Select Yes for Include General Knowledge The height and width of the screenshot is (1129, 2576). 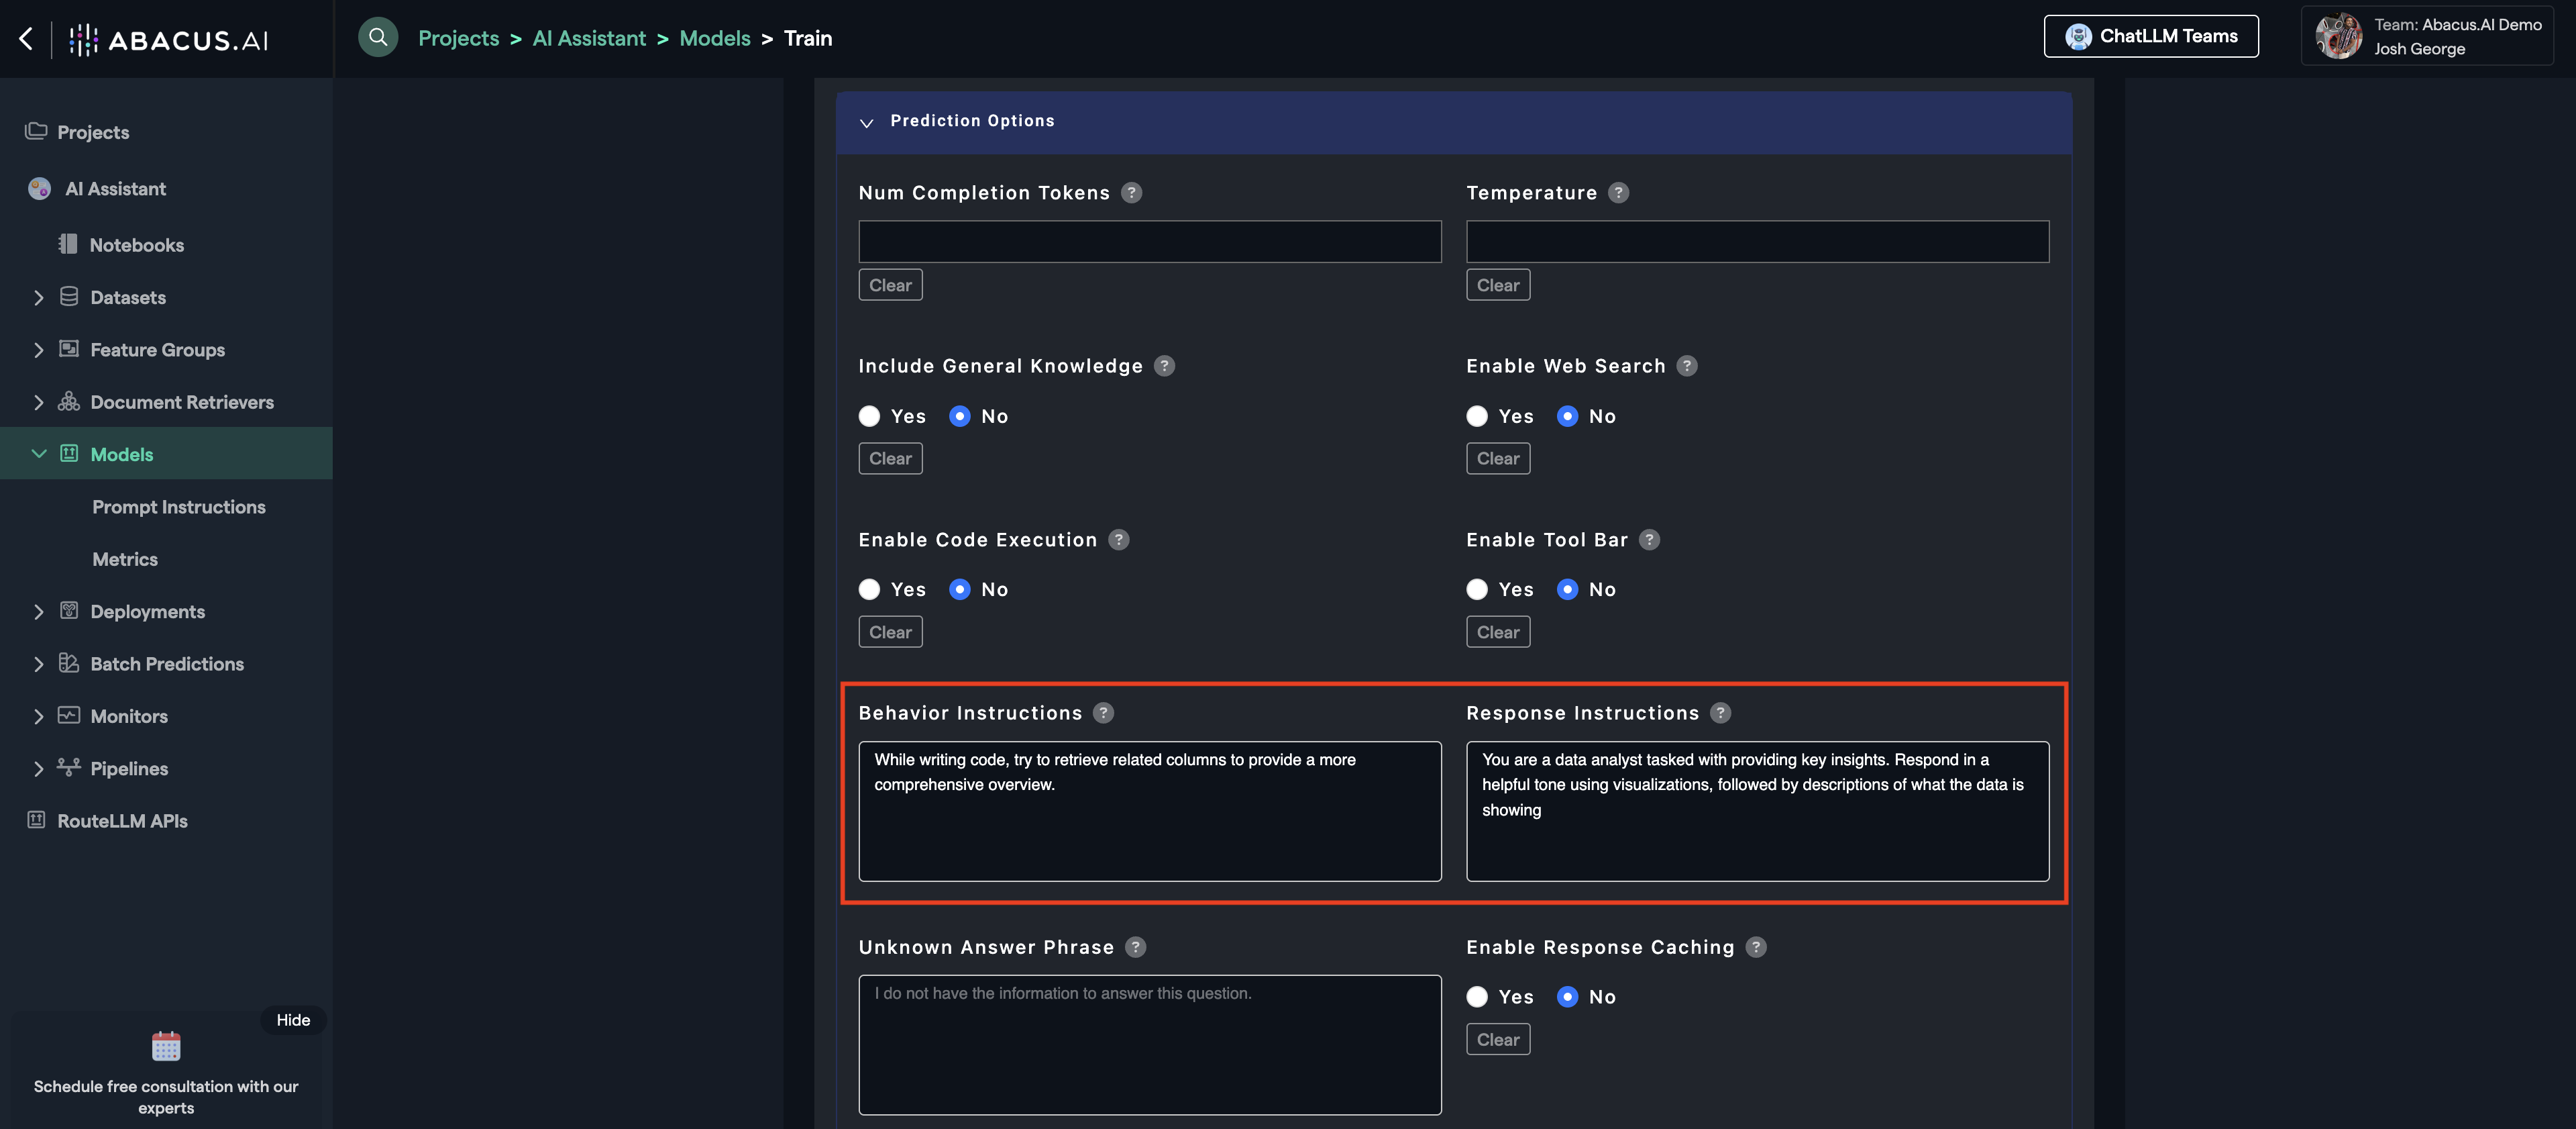click(869, 416)
